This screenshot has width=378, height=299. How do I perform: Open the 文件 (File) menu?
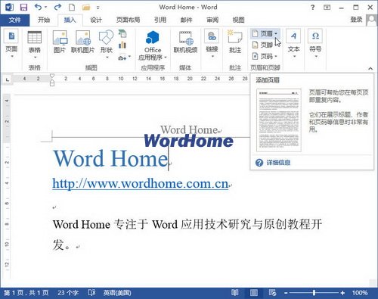(x=14, y=20)
